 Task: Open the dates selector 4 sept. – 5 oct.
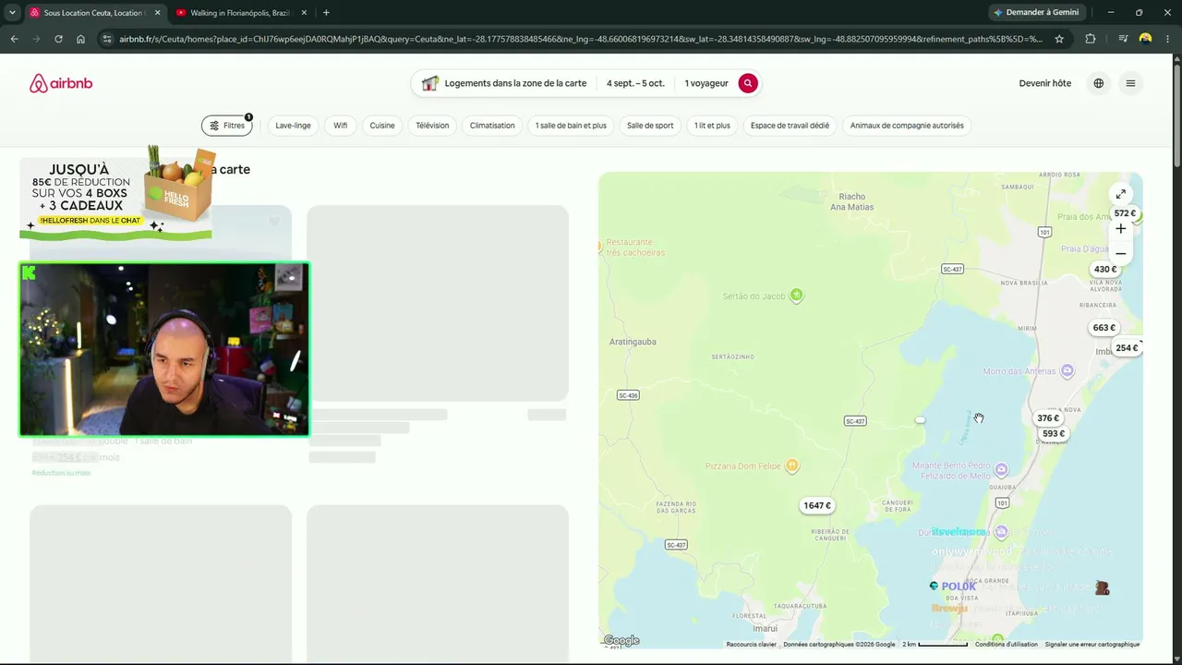tap(635, 83)
